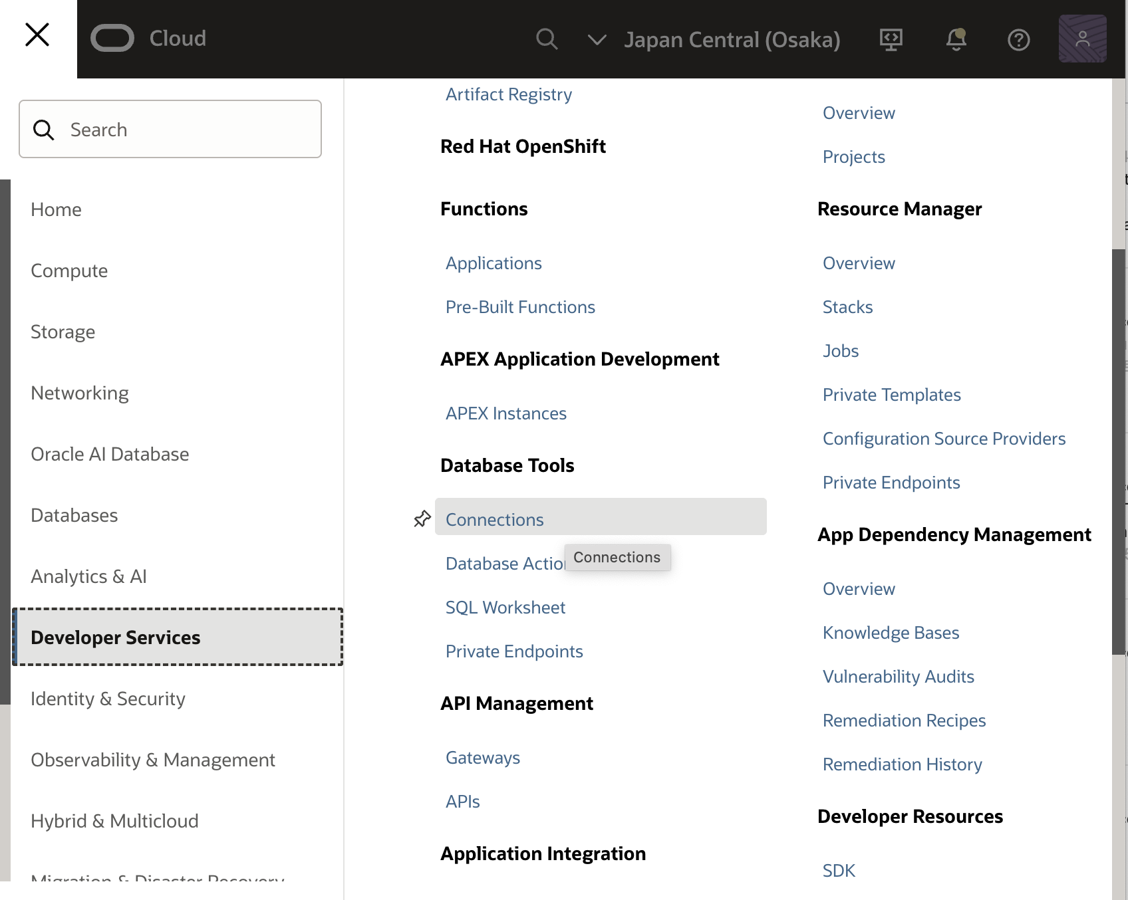Open the Connections link under Database Tools
Screen dimensions: 1128x900
(494, 520)
